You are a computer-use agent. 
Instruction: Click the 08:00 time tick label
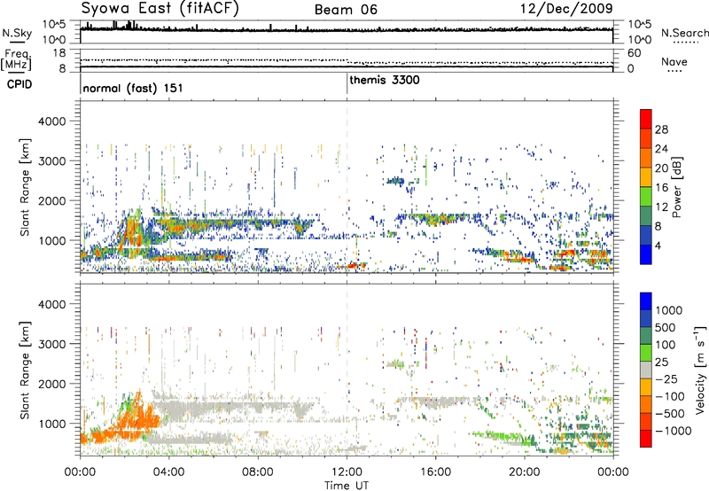[x=258, y=472]
